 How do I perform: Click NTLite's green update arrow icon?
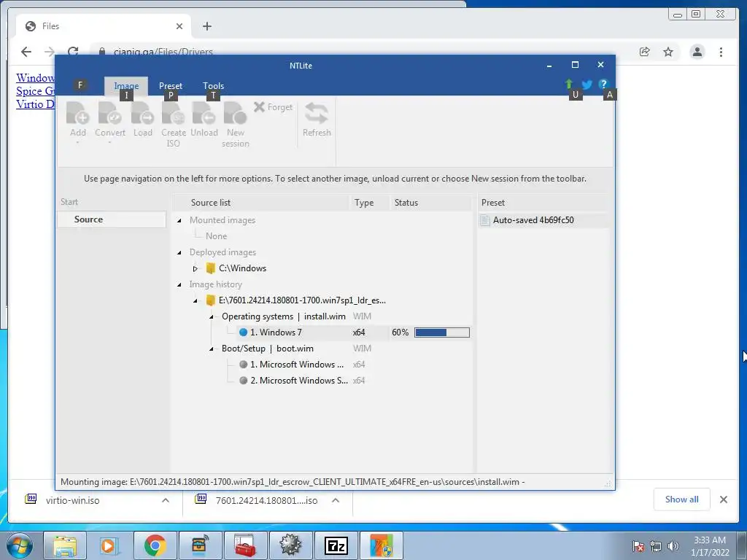tap(569, 85)
